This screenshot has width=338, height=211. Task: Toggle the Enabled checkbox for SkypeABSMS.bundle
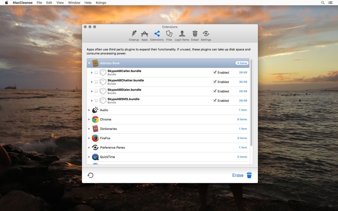point(215,100)
